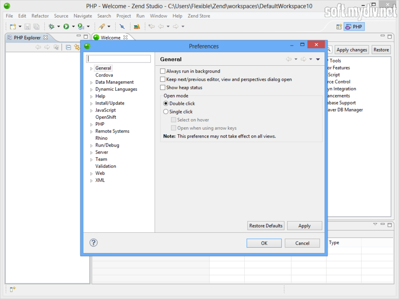This screenshot has height=299, width=399.
Task: Click the crossed-out eye toolbar icon
Action: pyautogui.click(x=122, y=27)
